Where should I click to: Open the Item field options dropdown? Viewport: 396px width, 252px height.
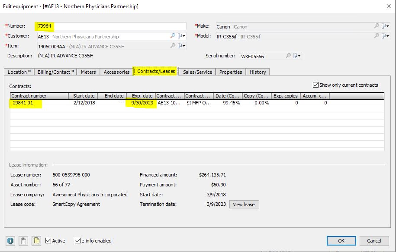[x=181, y=46]
